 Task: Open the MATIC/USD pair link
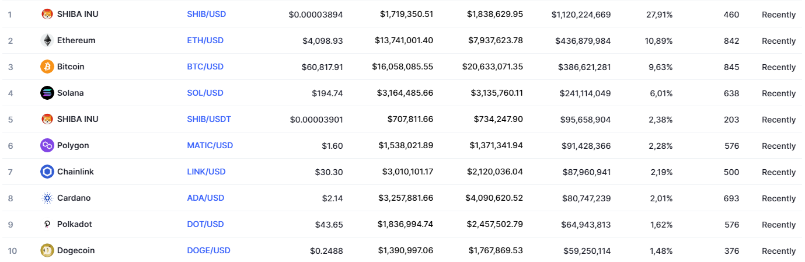point(210,145)
